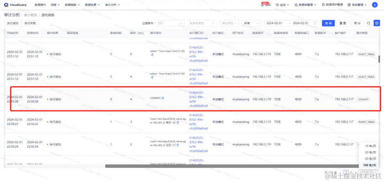Click the 重置 button

click(343, 23)
